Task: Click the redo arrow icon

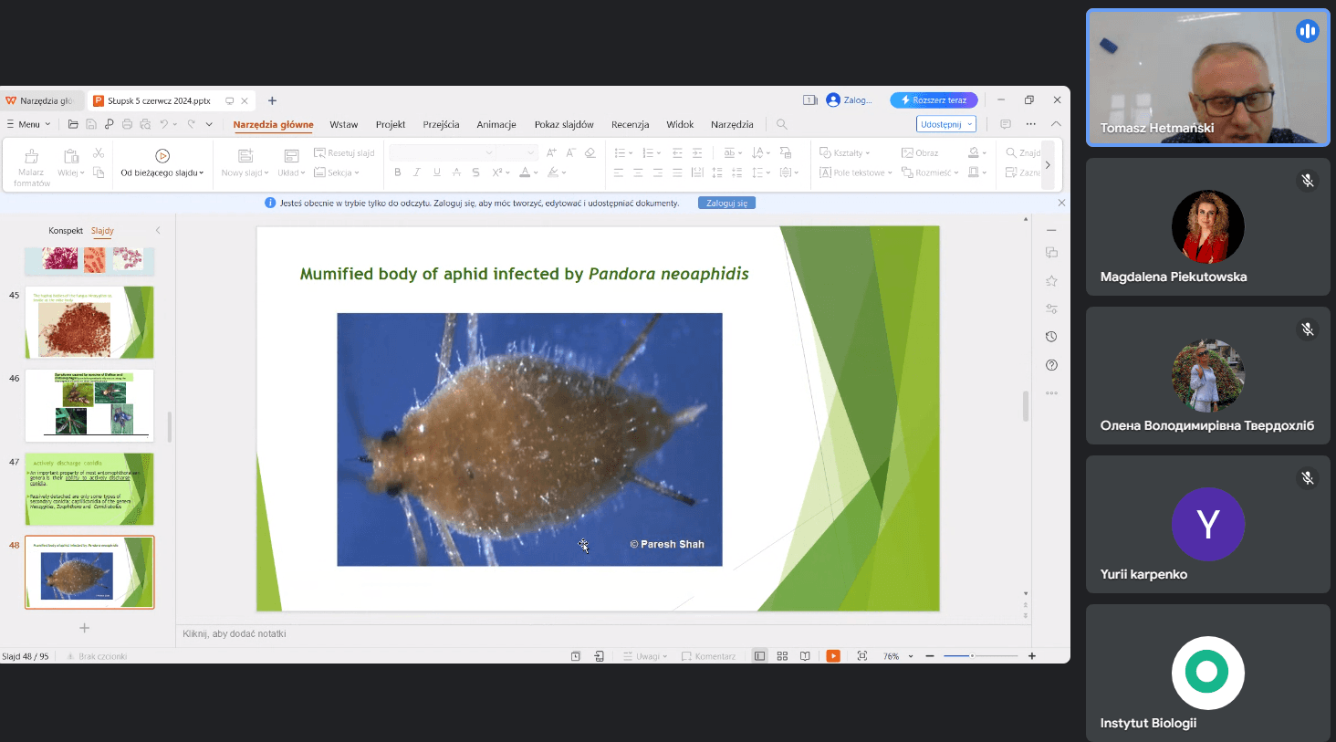Action: coord(191,124)
